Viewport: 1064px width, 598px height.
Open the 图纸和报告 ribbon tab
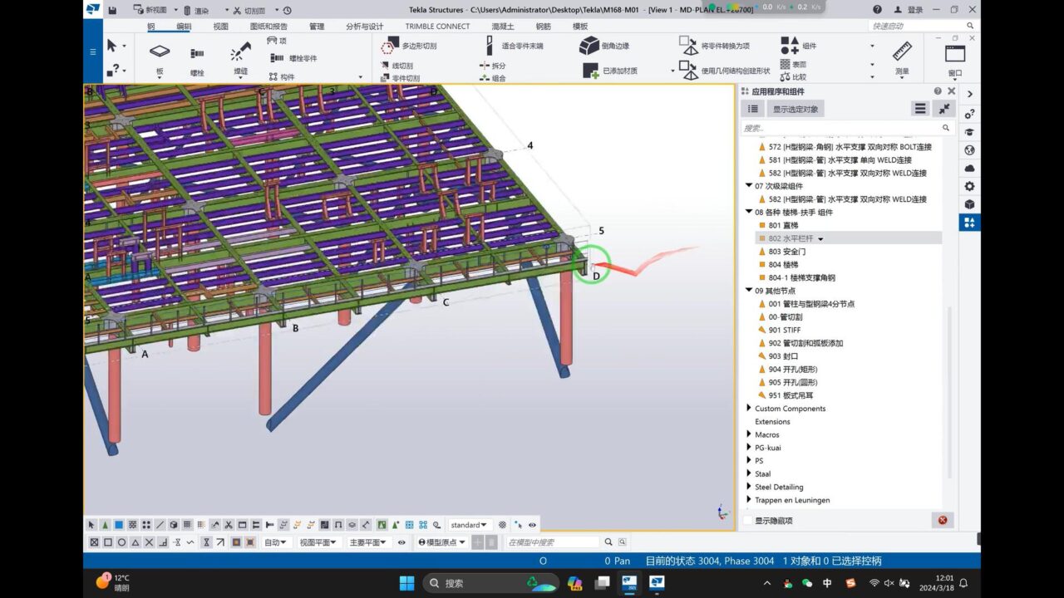point(268,26)
